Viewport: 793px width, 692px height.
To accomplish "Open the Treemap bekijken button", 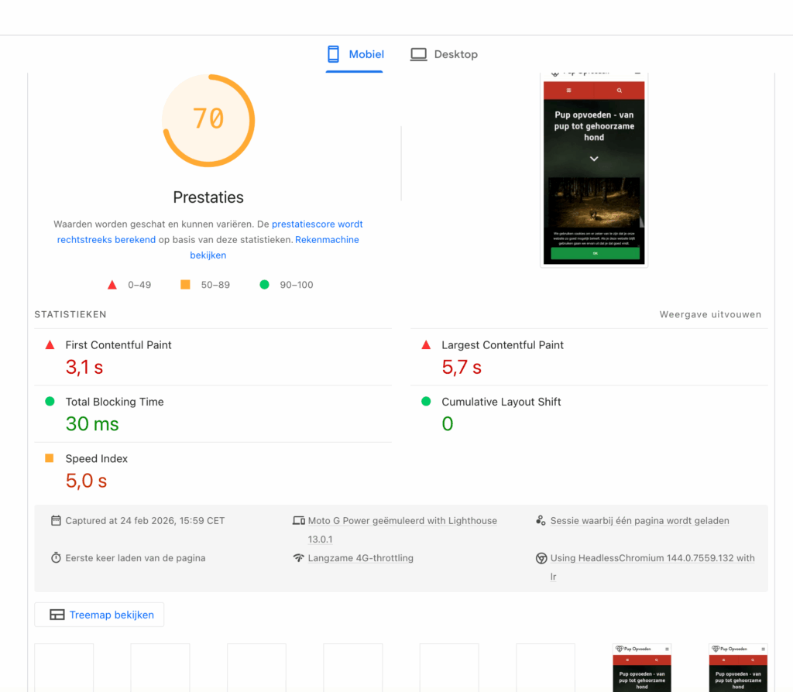I will 100,615.
